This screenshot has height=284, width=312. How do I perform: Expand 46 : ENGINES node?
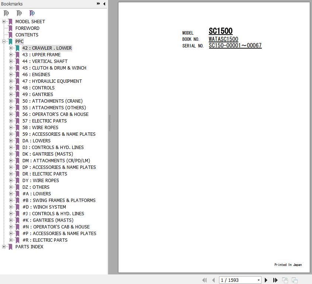click(x=11, y=74)
